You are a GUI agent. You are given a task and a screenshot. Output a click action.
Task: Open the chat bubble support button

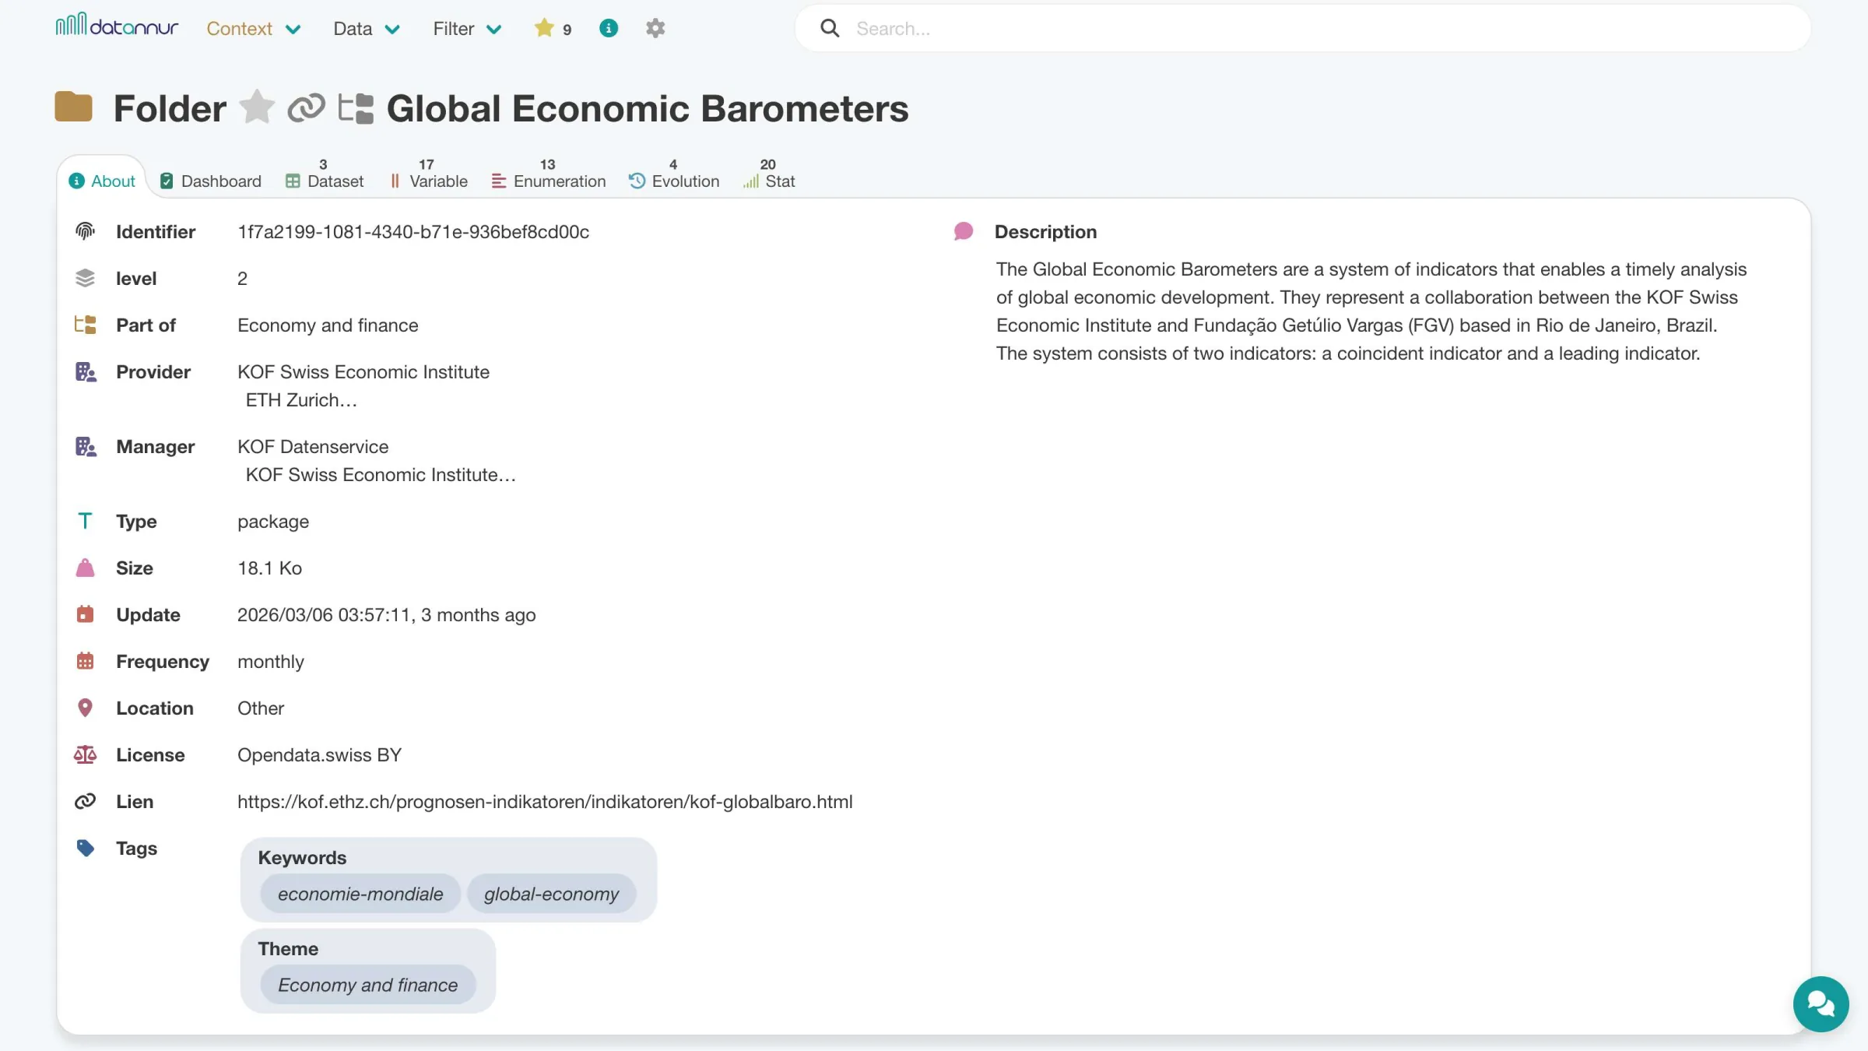(1821, 1004)
